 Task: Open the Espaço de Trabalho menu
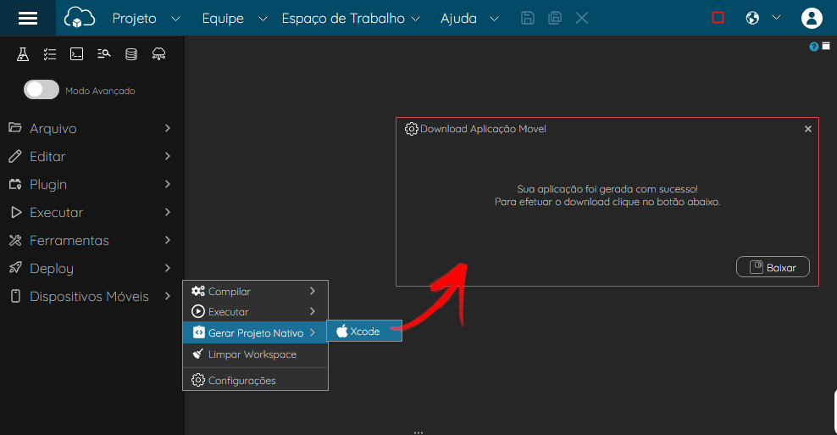point(343,19)
